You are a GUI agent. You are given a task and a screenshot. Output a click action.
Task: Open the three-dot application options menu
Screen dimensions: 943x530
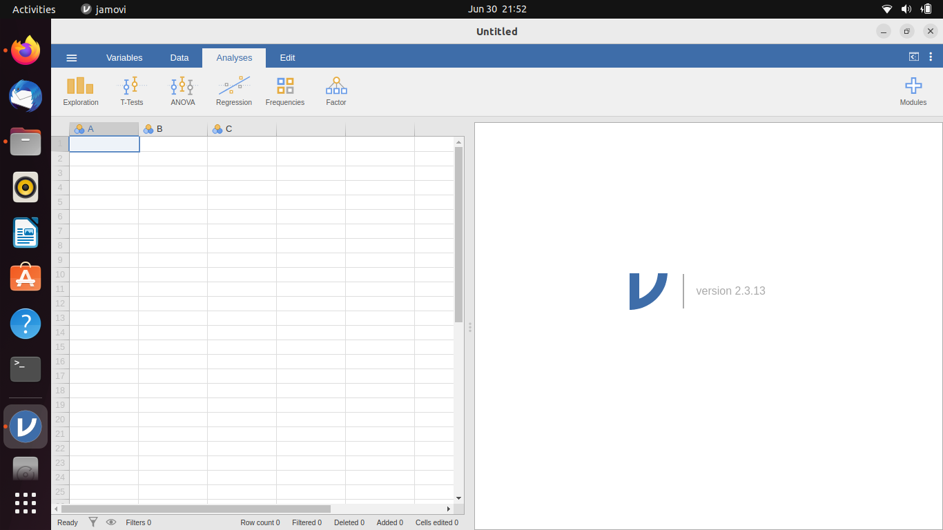(x=931, y=57)
